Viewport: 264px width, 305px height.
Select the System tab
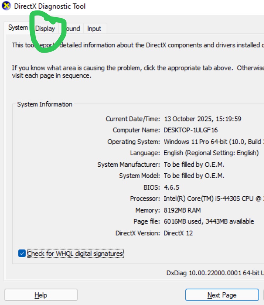18,28
